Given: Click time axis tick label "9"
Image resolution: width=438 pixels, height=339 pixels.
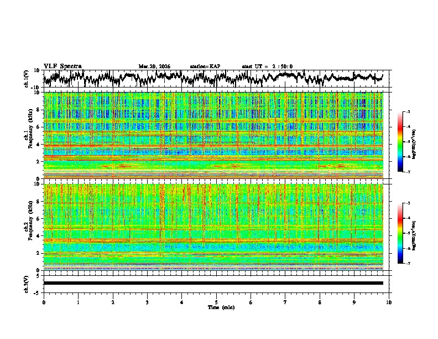Looking at the screenshot, I should pyautogui.click(x=354, y=302).
